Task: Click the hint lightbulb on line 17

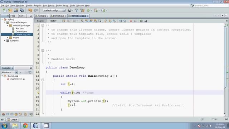Action: point(38,92)
